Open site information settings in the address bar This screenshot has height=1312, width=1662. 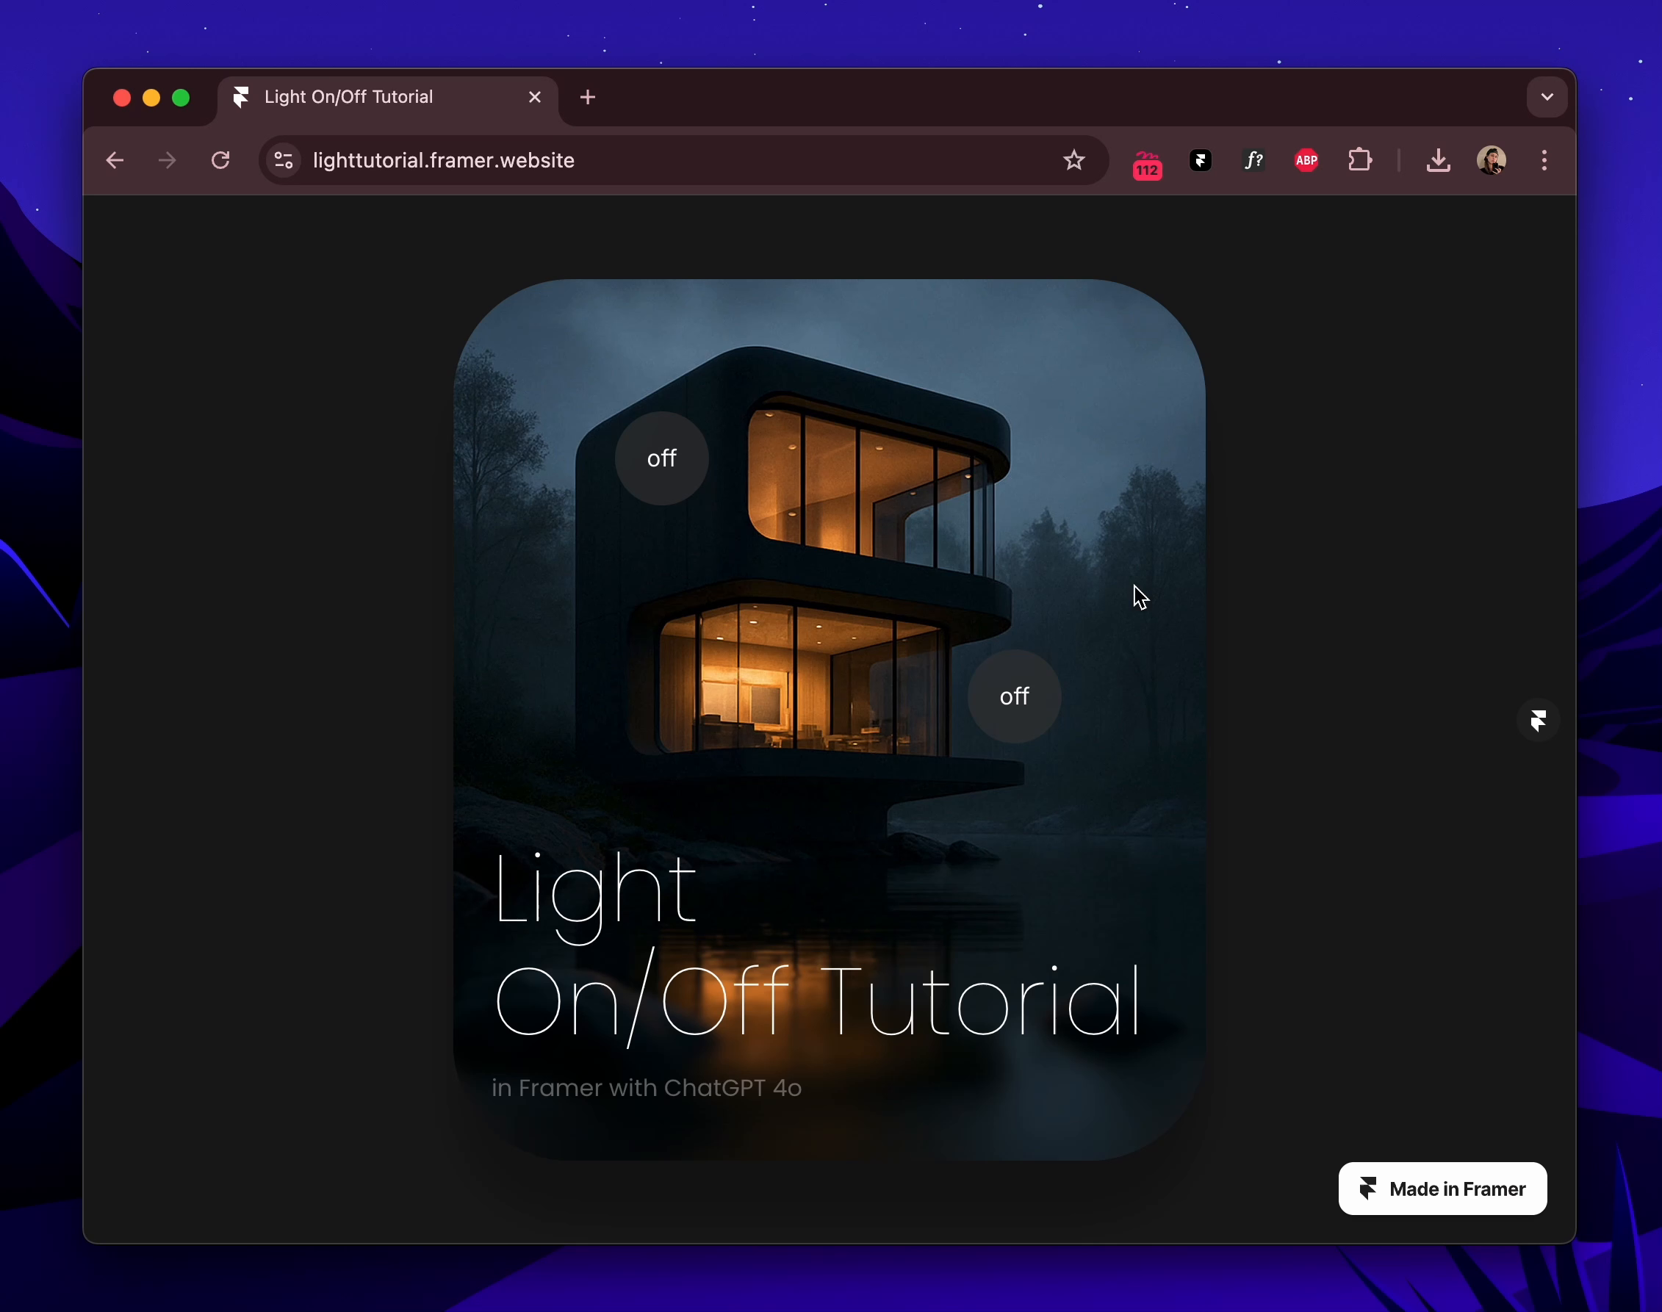click(282, 161)
